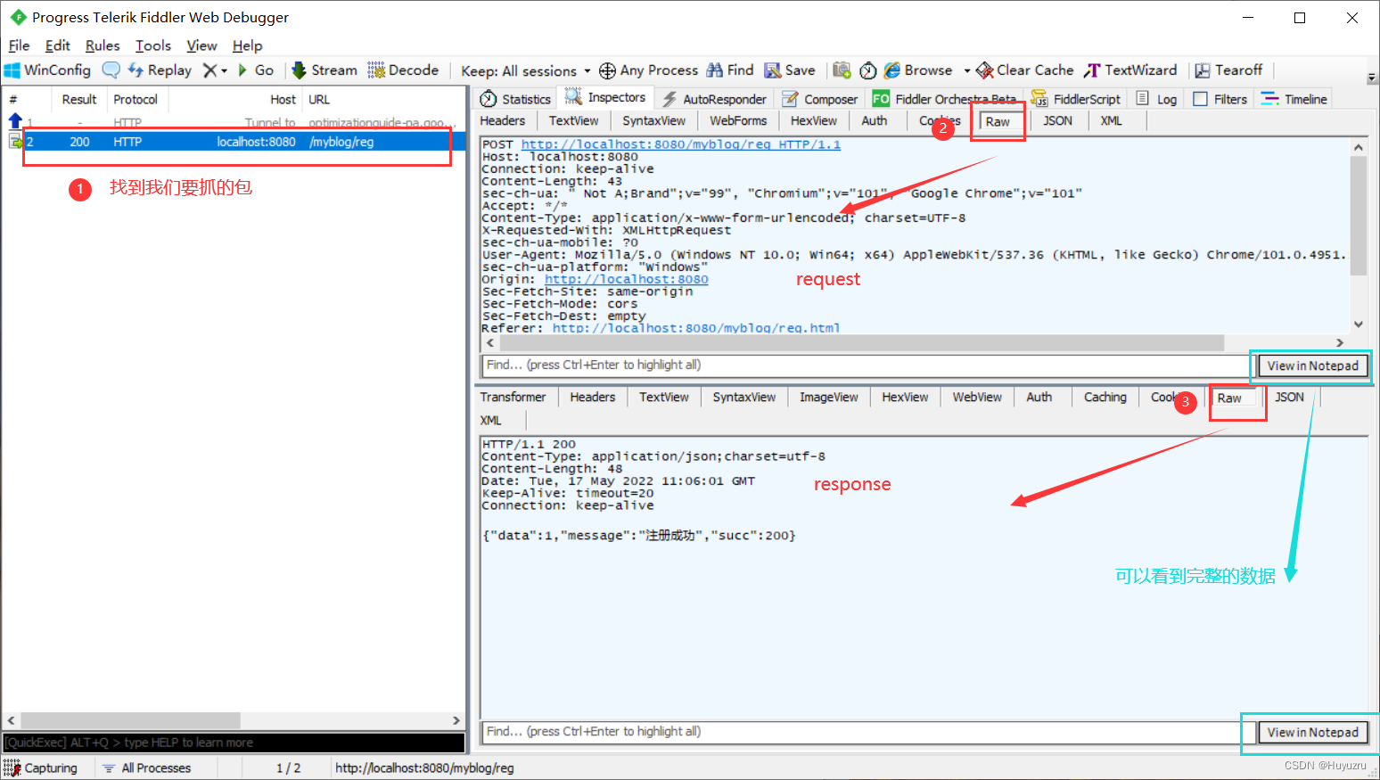Click the Browse button
The image size is (1380, 780).
[918, 70]
